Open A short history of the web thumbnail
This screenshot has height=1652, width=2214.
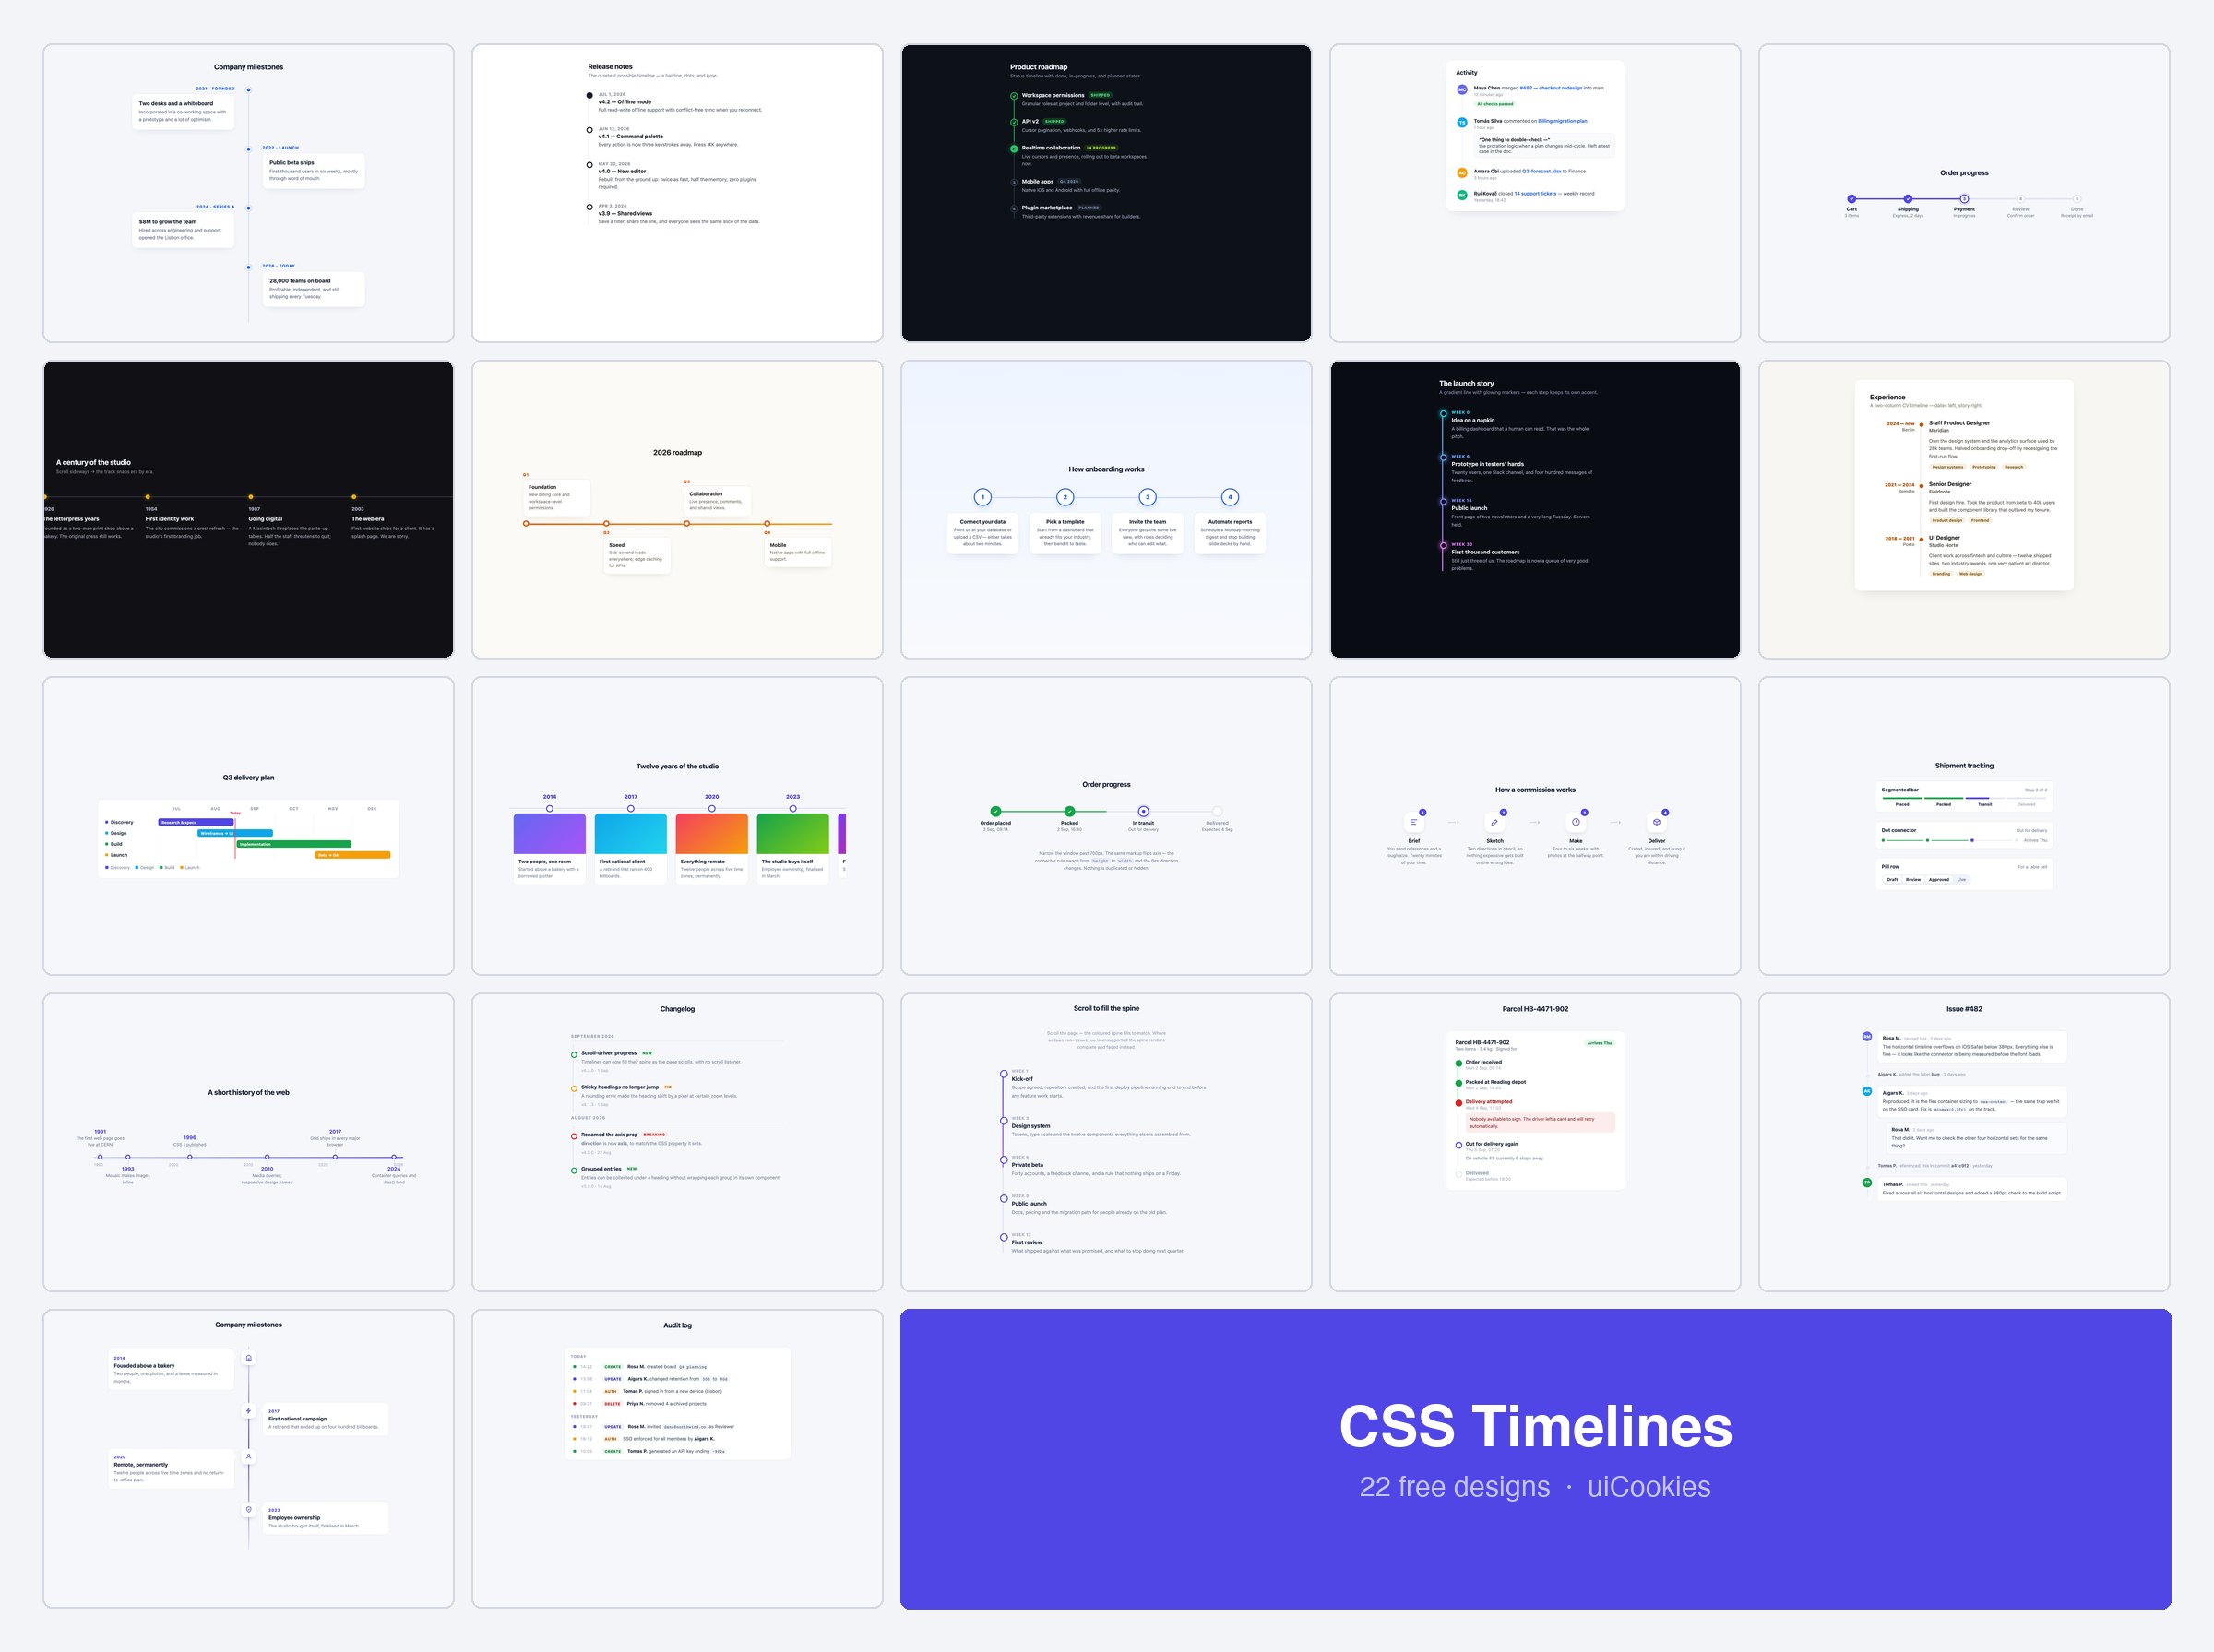[248, 1142]
